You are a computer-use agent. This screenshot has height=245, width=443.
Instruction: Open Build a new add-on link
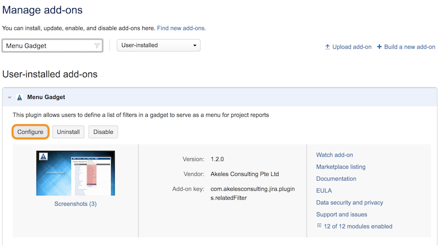point(410,47)
